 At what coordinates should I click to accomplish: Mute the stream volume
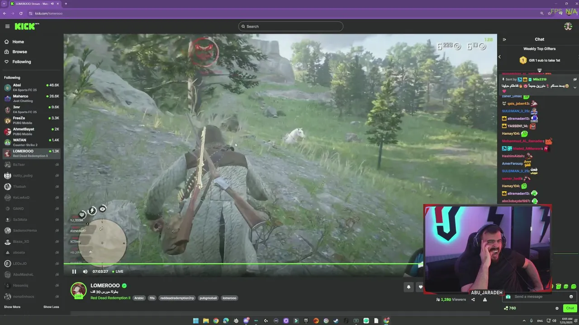tap(85, 271)
